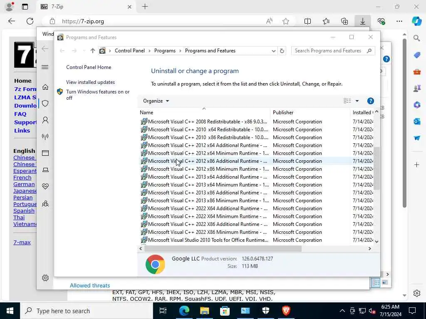The image size is (426, 319).
Task: Open FAQ link on 7-Zip page
Action: [20, 114]
